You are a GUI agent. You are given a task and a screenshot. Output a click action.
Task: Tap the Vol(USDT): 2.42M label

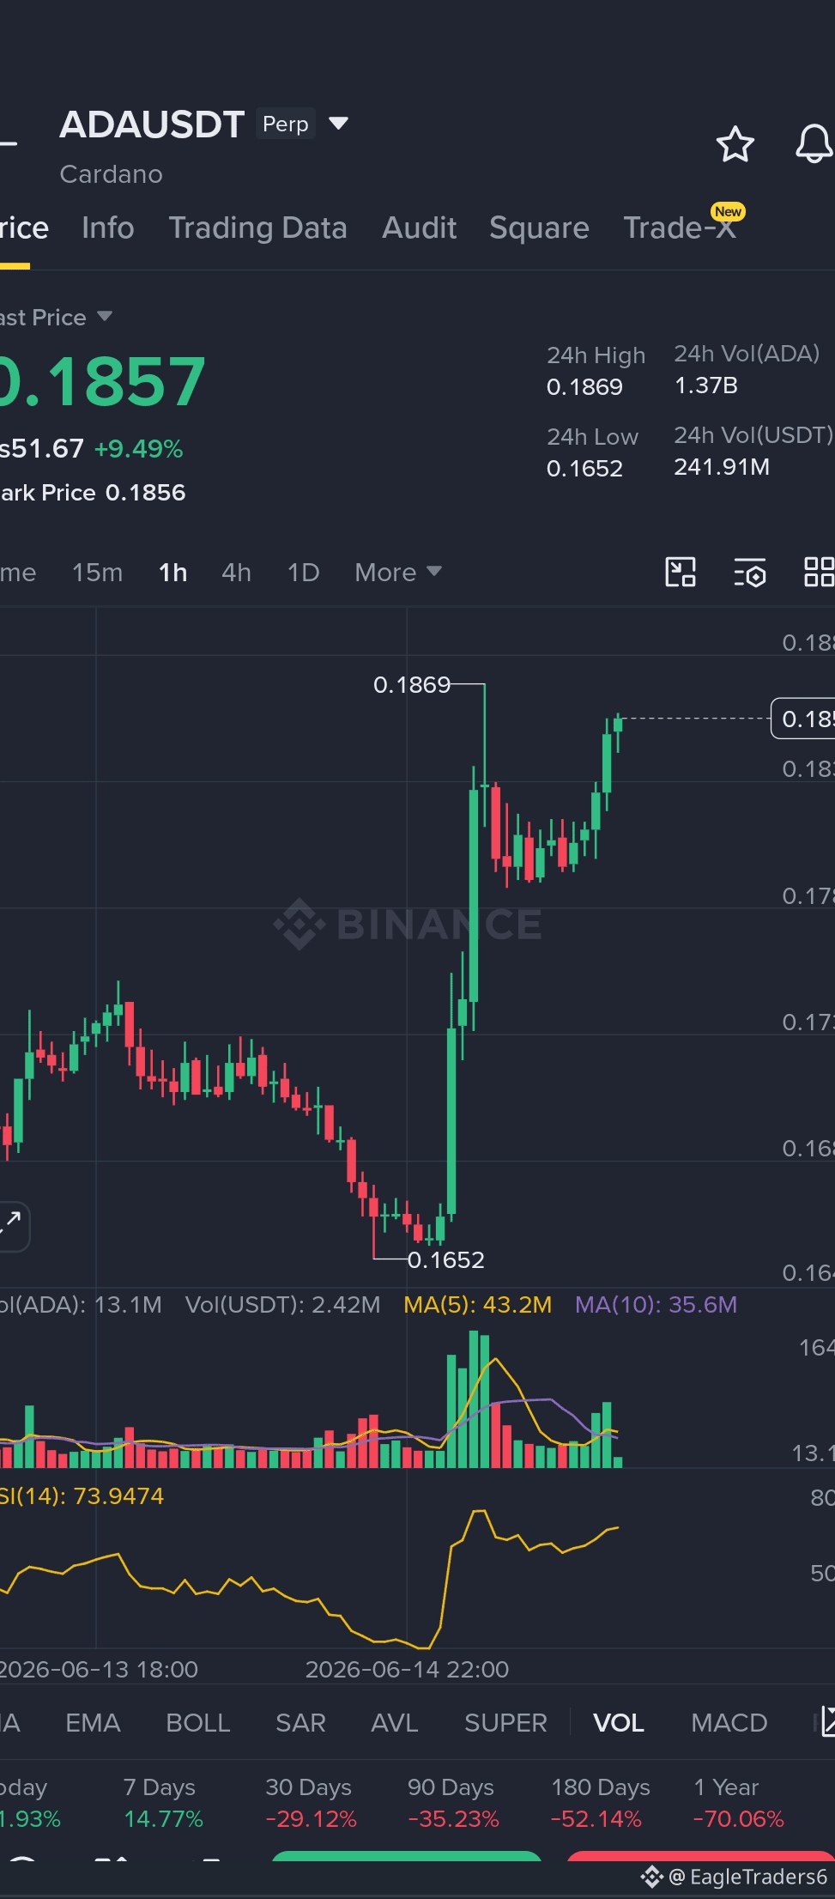click(282, 1305)
